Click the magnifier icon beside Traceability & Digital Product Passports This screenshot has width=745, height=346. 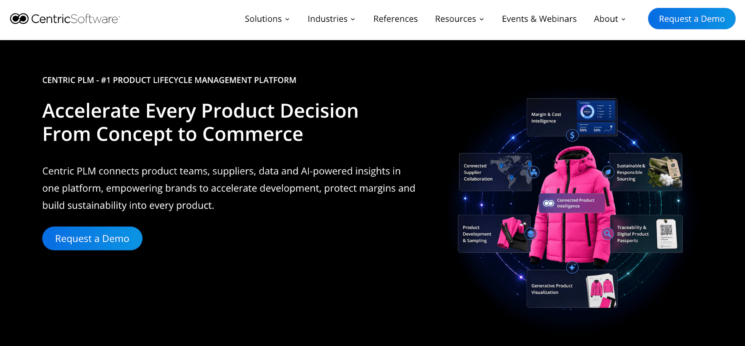point(607,233)
